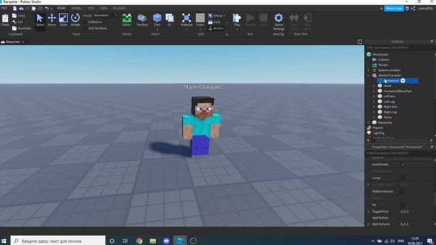Open Game Settings gear
The height and width of the screenshot is (245, 436).
279,18
